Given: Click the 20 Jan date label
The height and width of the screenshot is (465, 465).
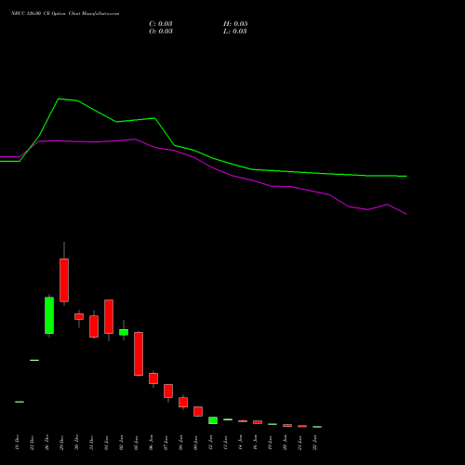Looking at the screenshot, I should 285,443.
